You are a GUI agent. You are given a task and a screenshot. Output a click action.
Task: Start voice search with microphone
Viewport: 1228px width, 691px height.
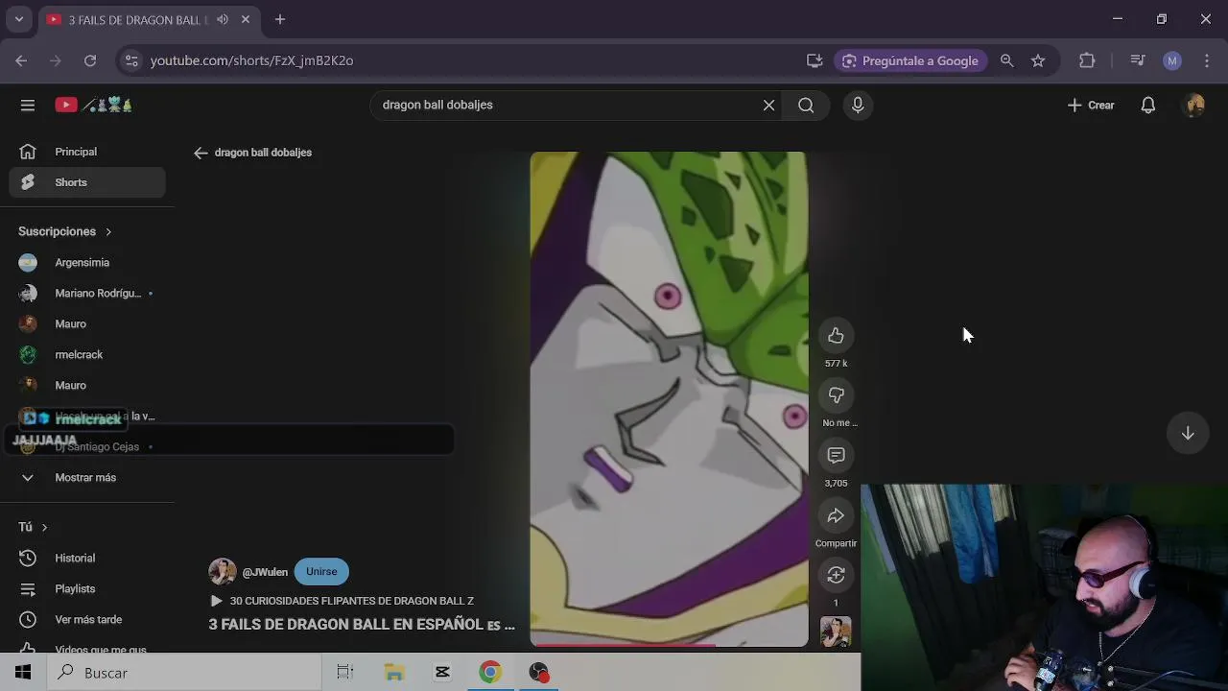[x=858, y=106]
